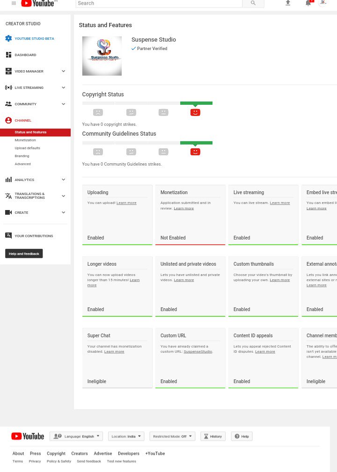
Task: Open Upload defaults under Channel
Action: click(x=28, y=148)
